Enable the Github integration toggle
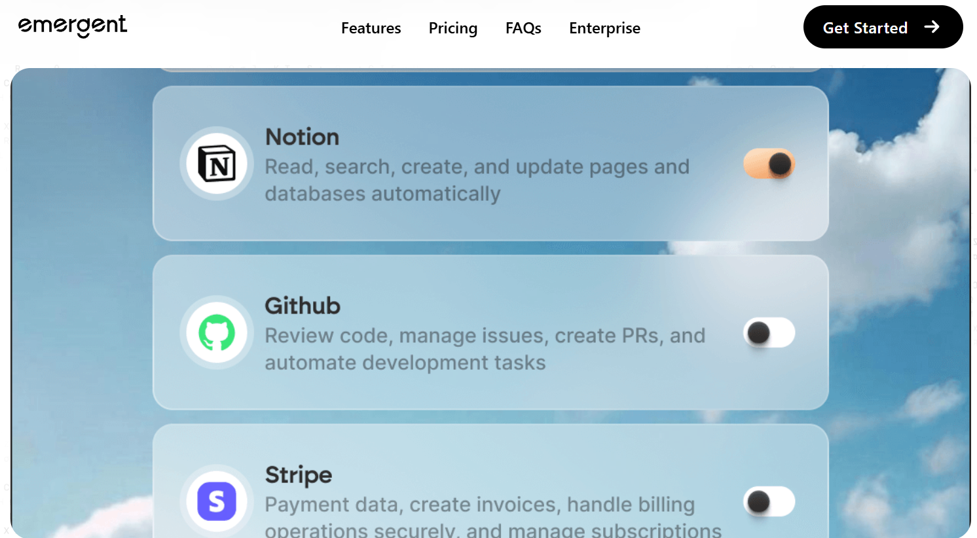The width and height of the screenshot is (977, 538). coord(769,332)
